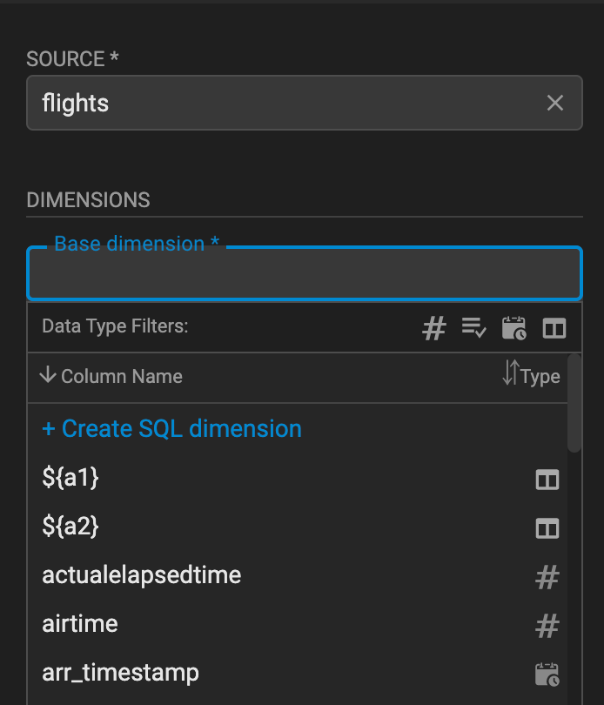
Task: Choose actualelapsedtime as dimension
Action: pos(298,575)
